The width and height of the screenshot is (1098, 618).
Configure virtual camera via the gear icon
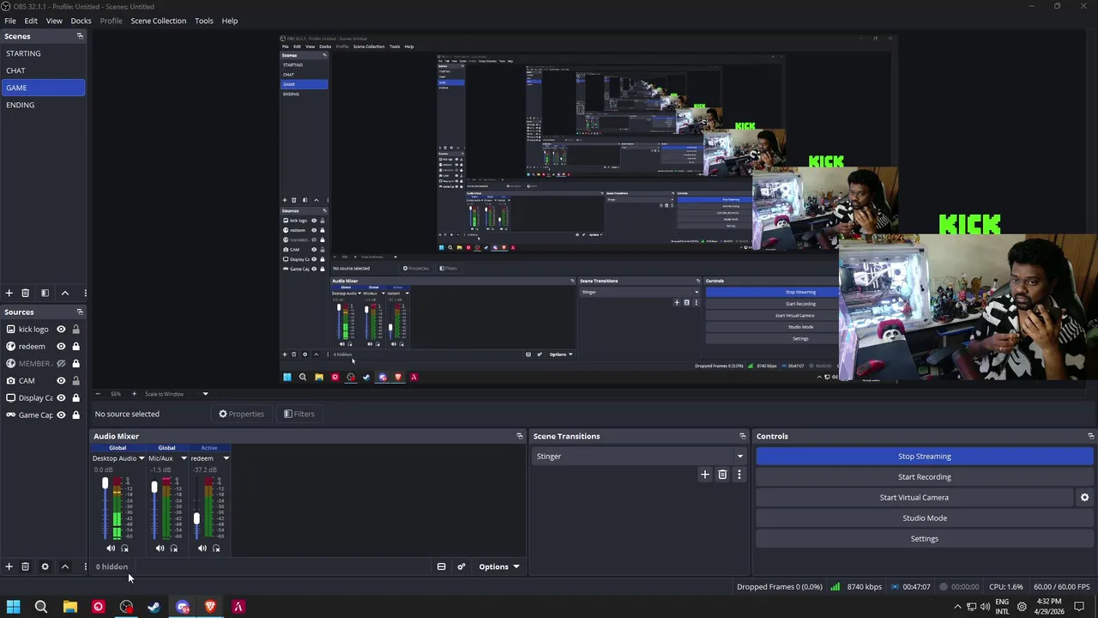(x=1084, y=497)
